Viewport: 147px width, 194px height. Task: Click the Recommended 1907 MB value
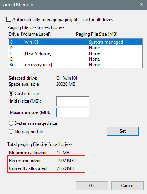(65, 161)
